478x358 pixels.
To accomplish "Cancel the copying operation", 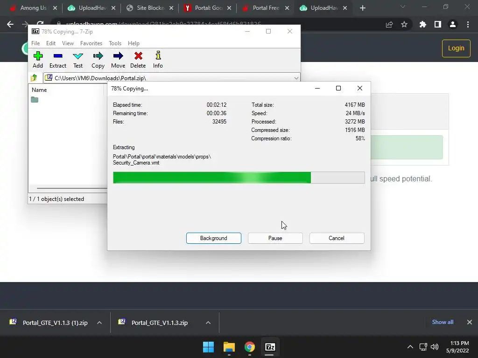I will click(x=337, y=238).
